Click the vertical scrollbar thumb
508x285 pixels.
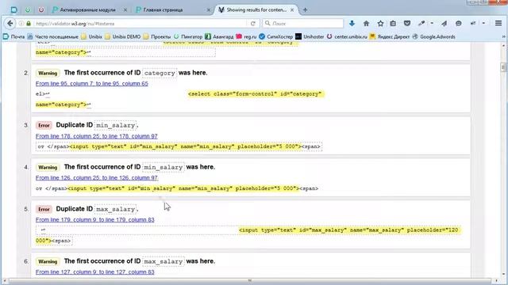(503, 66)
